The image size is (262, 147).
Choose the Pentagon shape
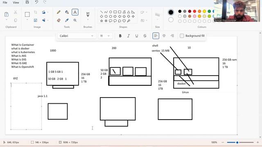(x=106, y=16)
